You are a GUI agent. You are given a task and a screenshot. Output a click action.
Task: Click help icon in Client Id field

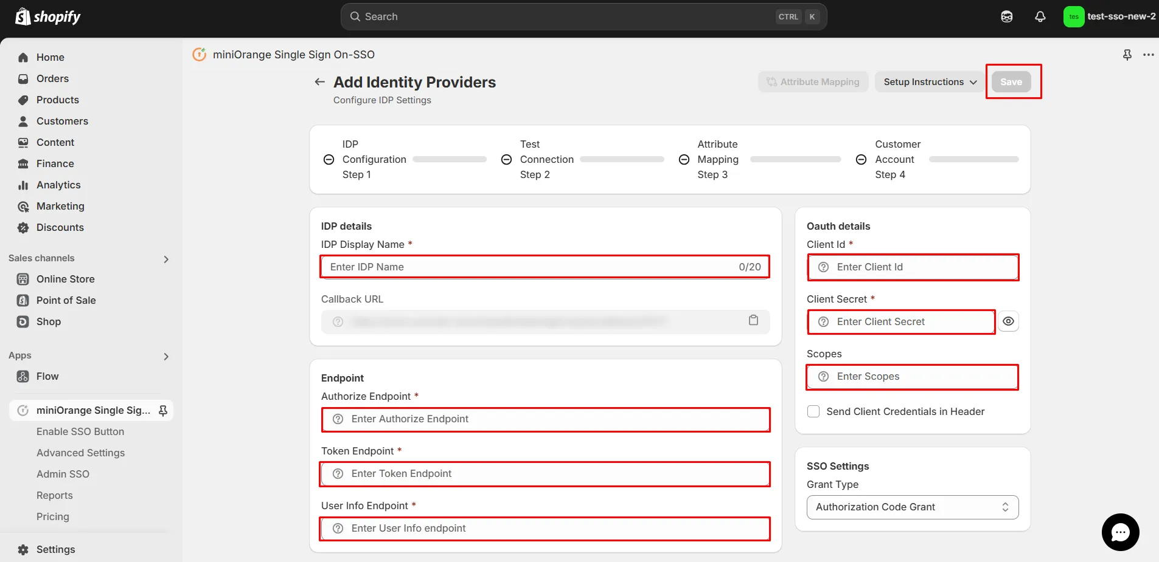[824, 267]
